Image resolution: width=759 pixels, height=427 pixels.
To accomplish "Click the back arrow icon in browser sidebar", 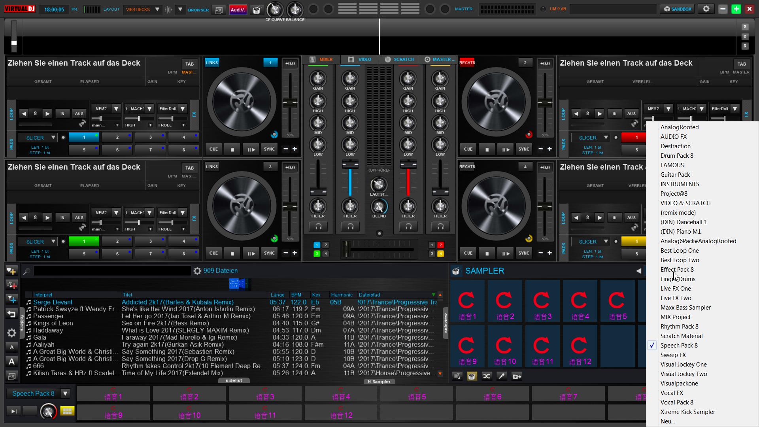I will [11, 314].
